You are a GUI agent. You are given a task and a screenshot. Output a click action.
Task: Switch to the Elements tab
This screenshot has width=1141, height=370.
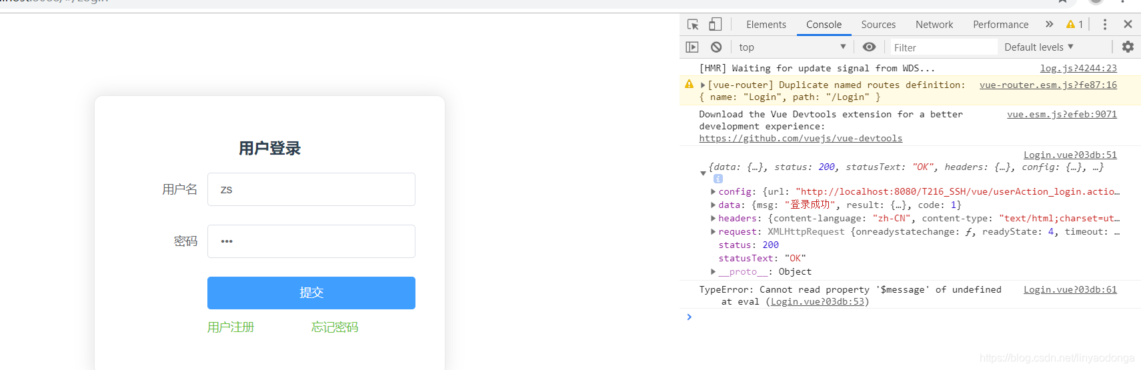coord(766,25)
